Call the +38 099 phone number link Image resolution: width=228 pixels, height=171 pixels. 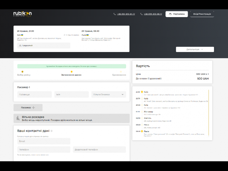click(x=153, y=14)
